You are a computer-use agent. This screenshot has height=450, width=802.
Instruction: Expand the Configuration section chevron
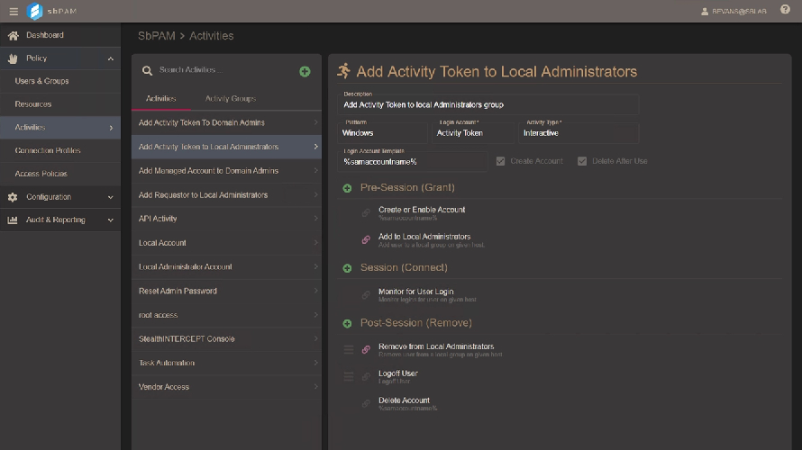click(111, 197)
